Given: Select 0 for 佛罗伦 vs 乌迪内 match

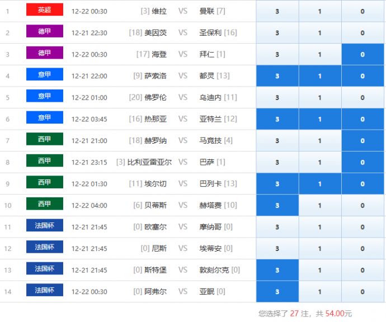Looking at the screenshot, I should (x=363, y=97).
